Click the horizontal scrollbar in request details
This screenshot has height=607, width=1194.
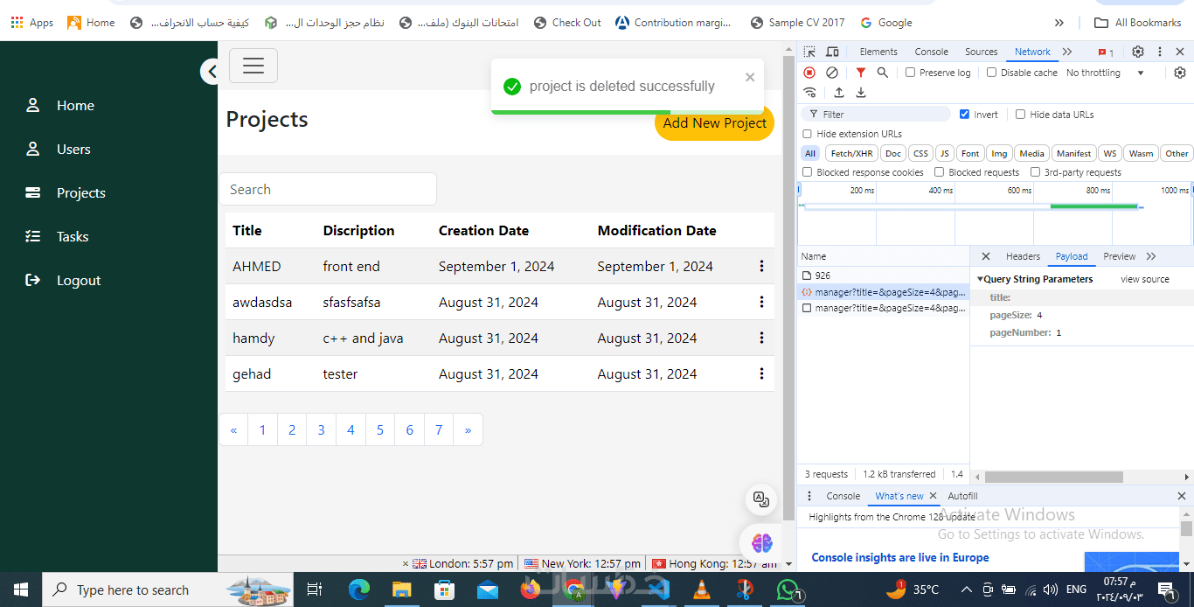[1053, 478]
